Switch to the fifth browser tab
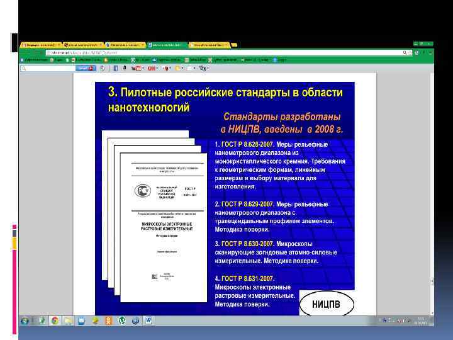453x340 pixels. (x=209, y=45)
